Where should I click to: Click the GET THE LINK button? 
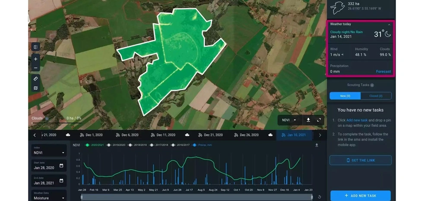pyautogui.click(x=361, y=160)
